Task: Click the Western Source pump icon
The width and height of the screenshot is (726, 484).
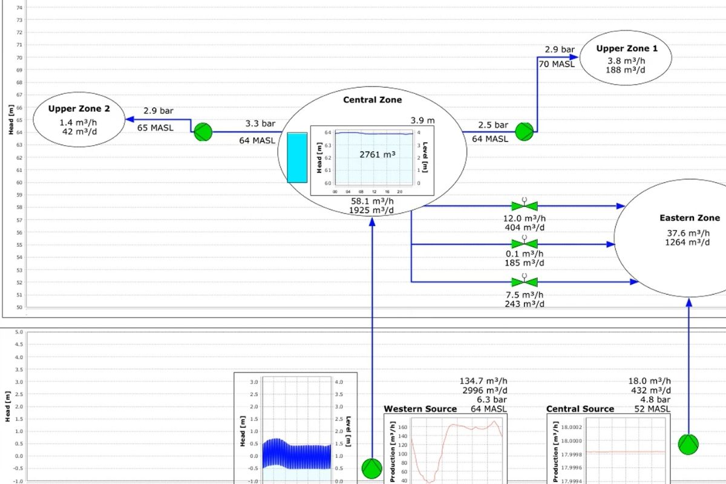Action: pyautogui.click(x=372, y=468)
